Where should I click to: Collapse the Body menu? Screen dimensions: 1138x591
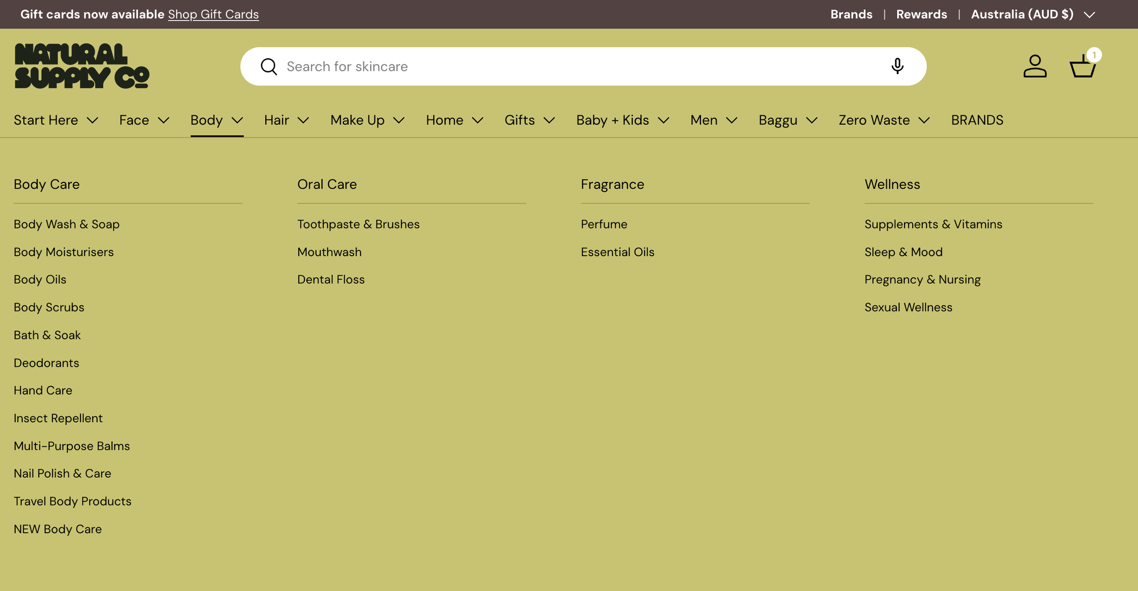point(217,120)
